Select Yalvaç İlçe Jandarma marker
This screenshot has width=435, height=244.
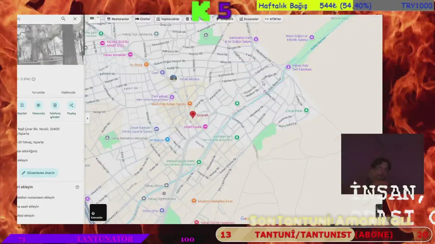coord(156,34)
